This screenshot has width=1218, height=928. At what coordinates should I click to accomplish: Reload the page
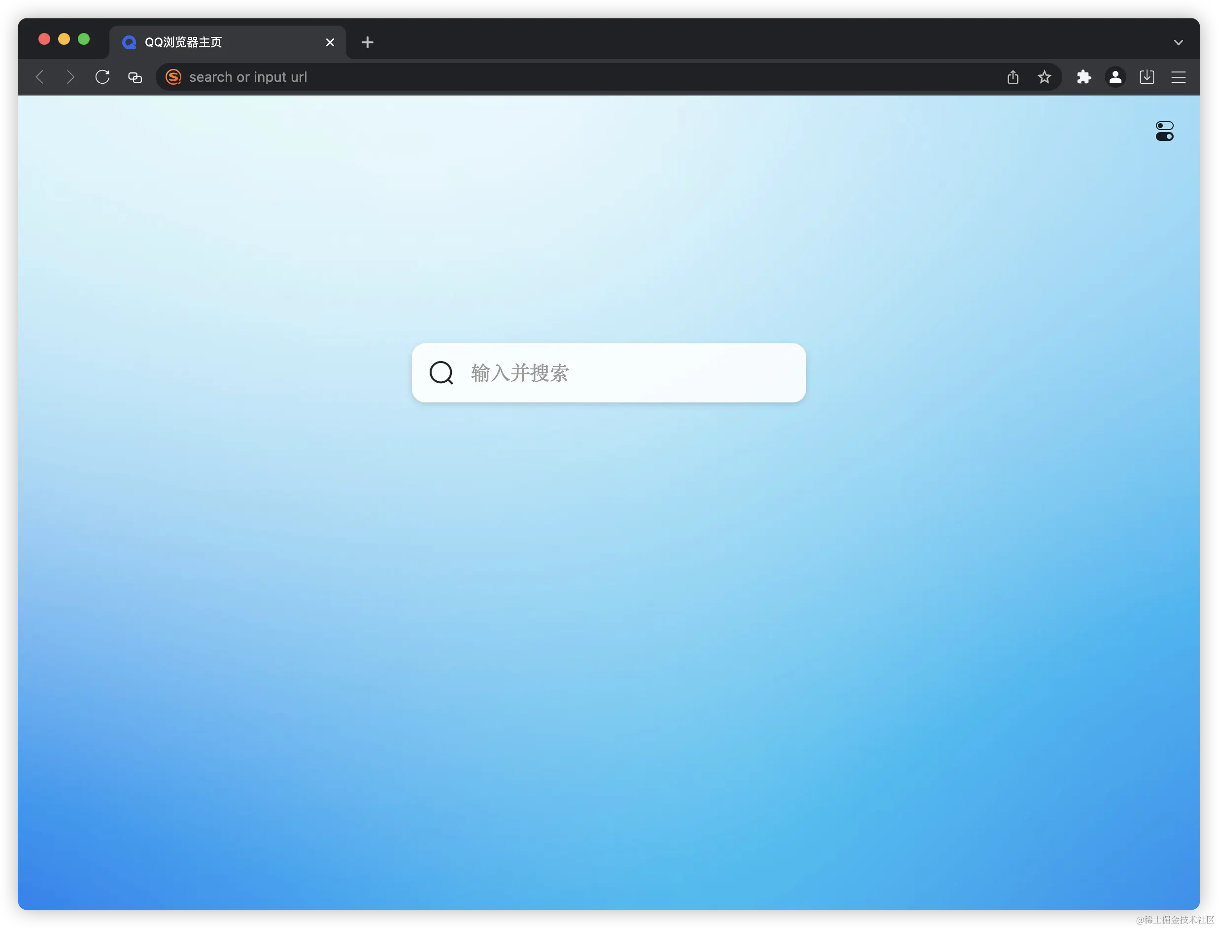(102, 77)
